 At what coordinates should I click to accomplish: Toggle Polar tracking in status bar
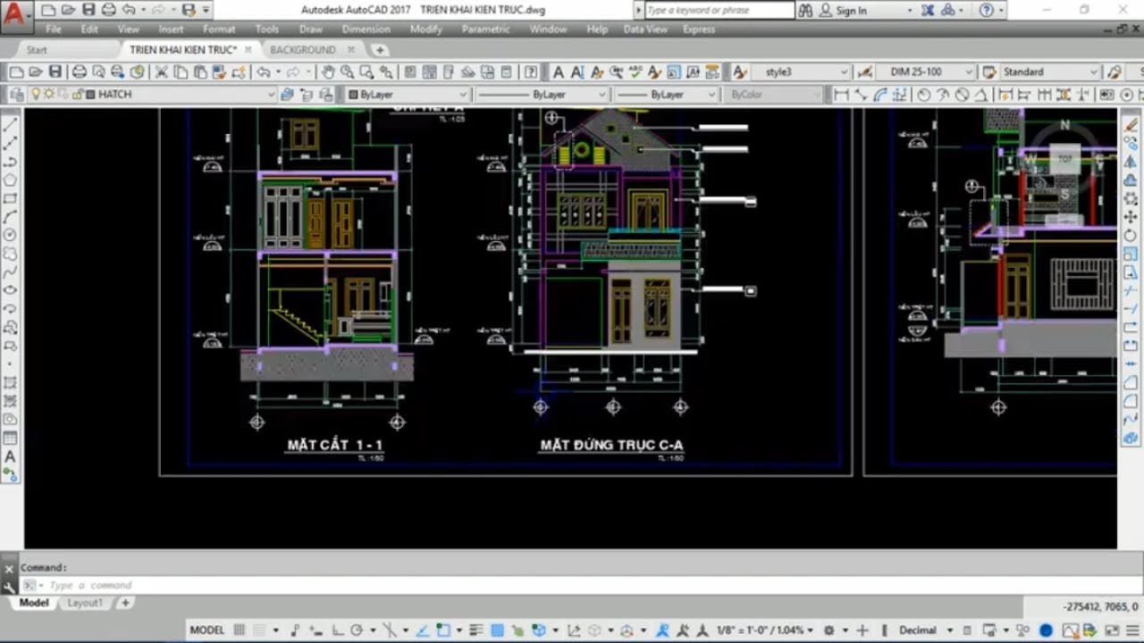(x=357, y=630)
